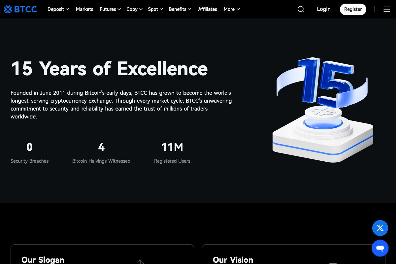Viewport: 396px width, 264px height.
Task: Open the search magnifier icon
Action: point(301,9)
